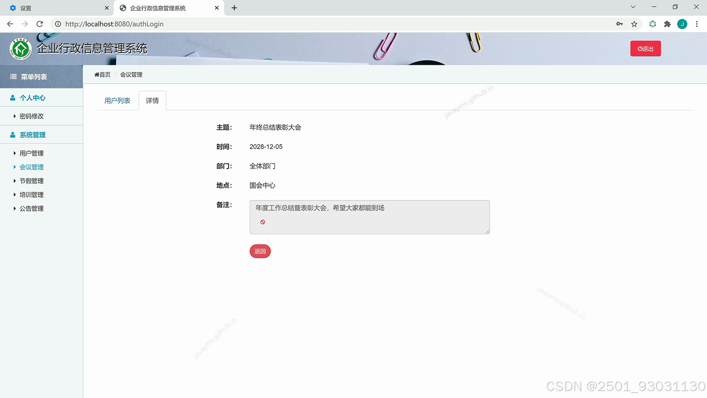Open 节假管理 in the sidebar
Image resolution: width=707 pixels, height=398 pixels.
click(x=31, y=181)
